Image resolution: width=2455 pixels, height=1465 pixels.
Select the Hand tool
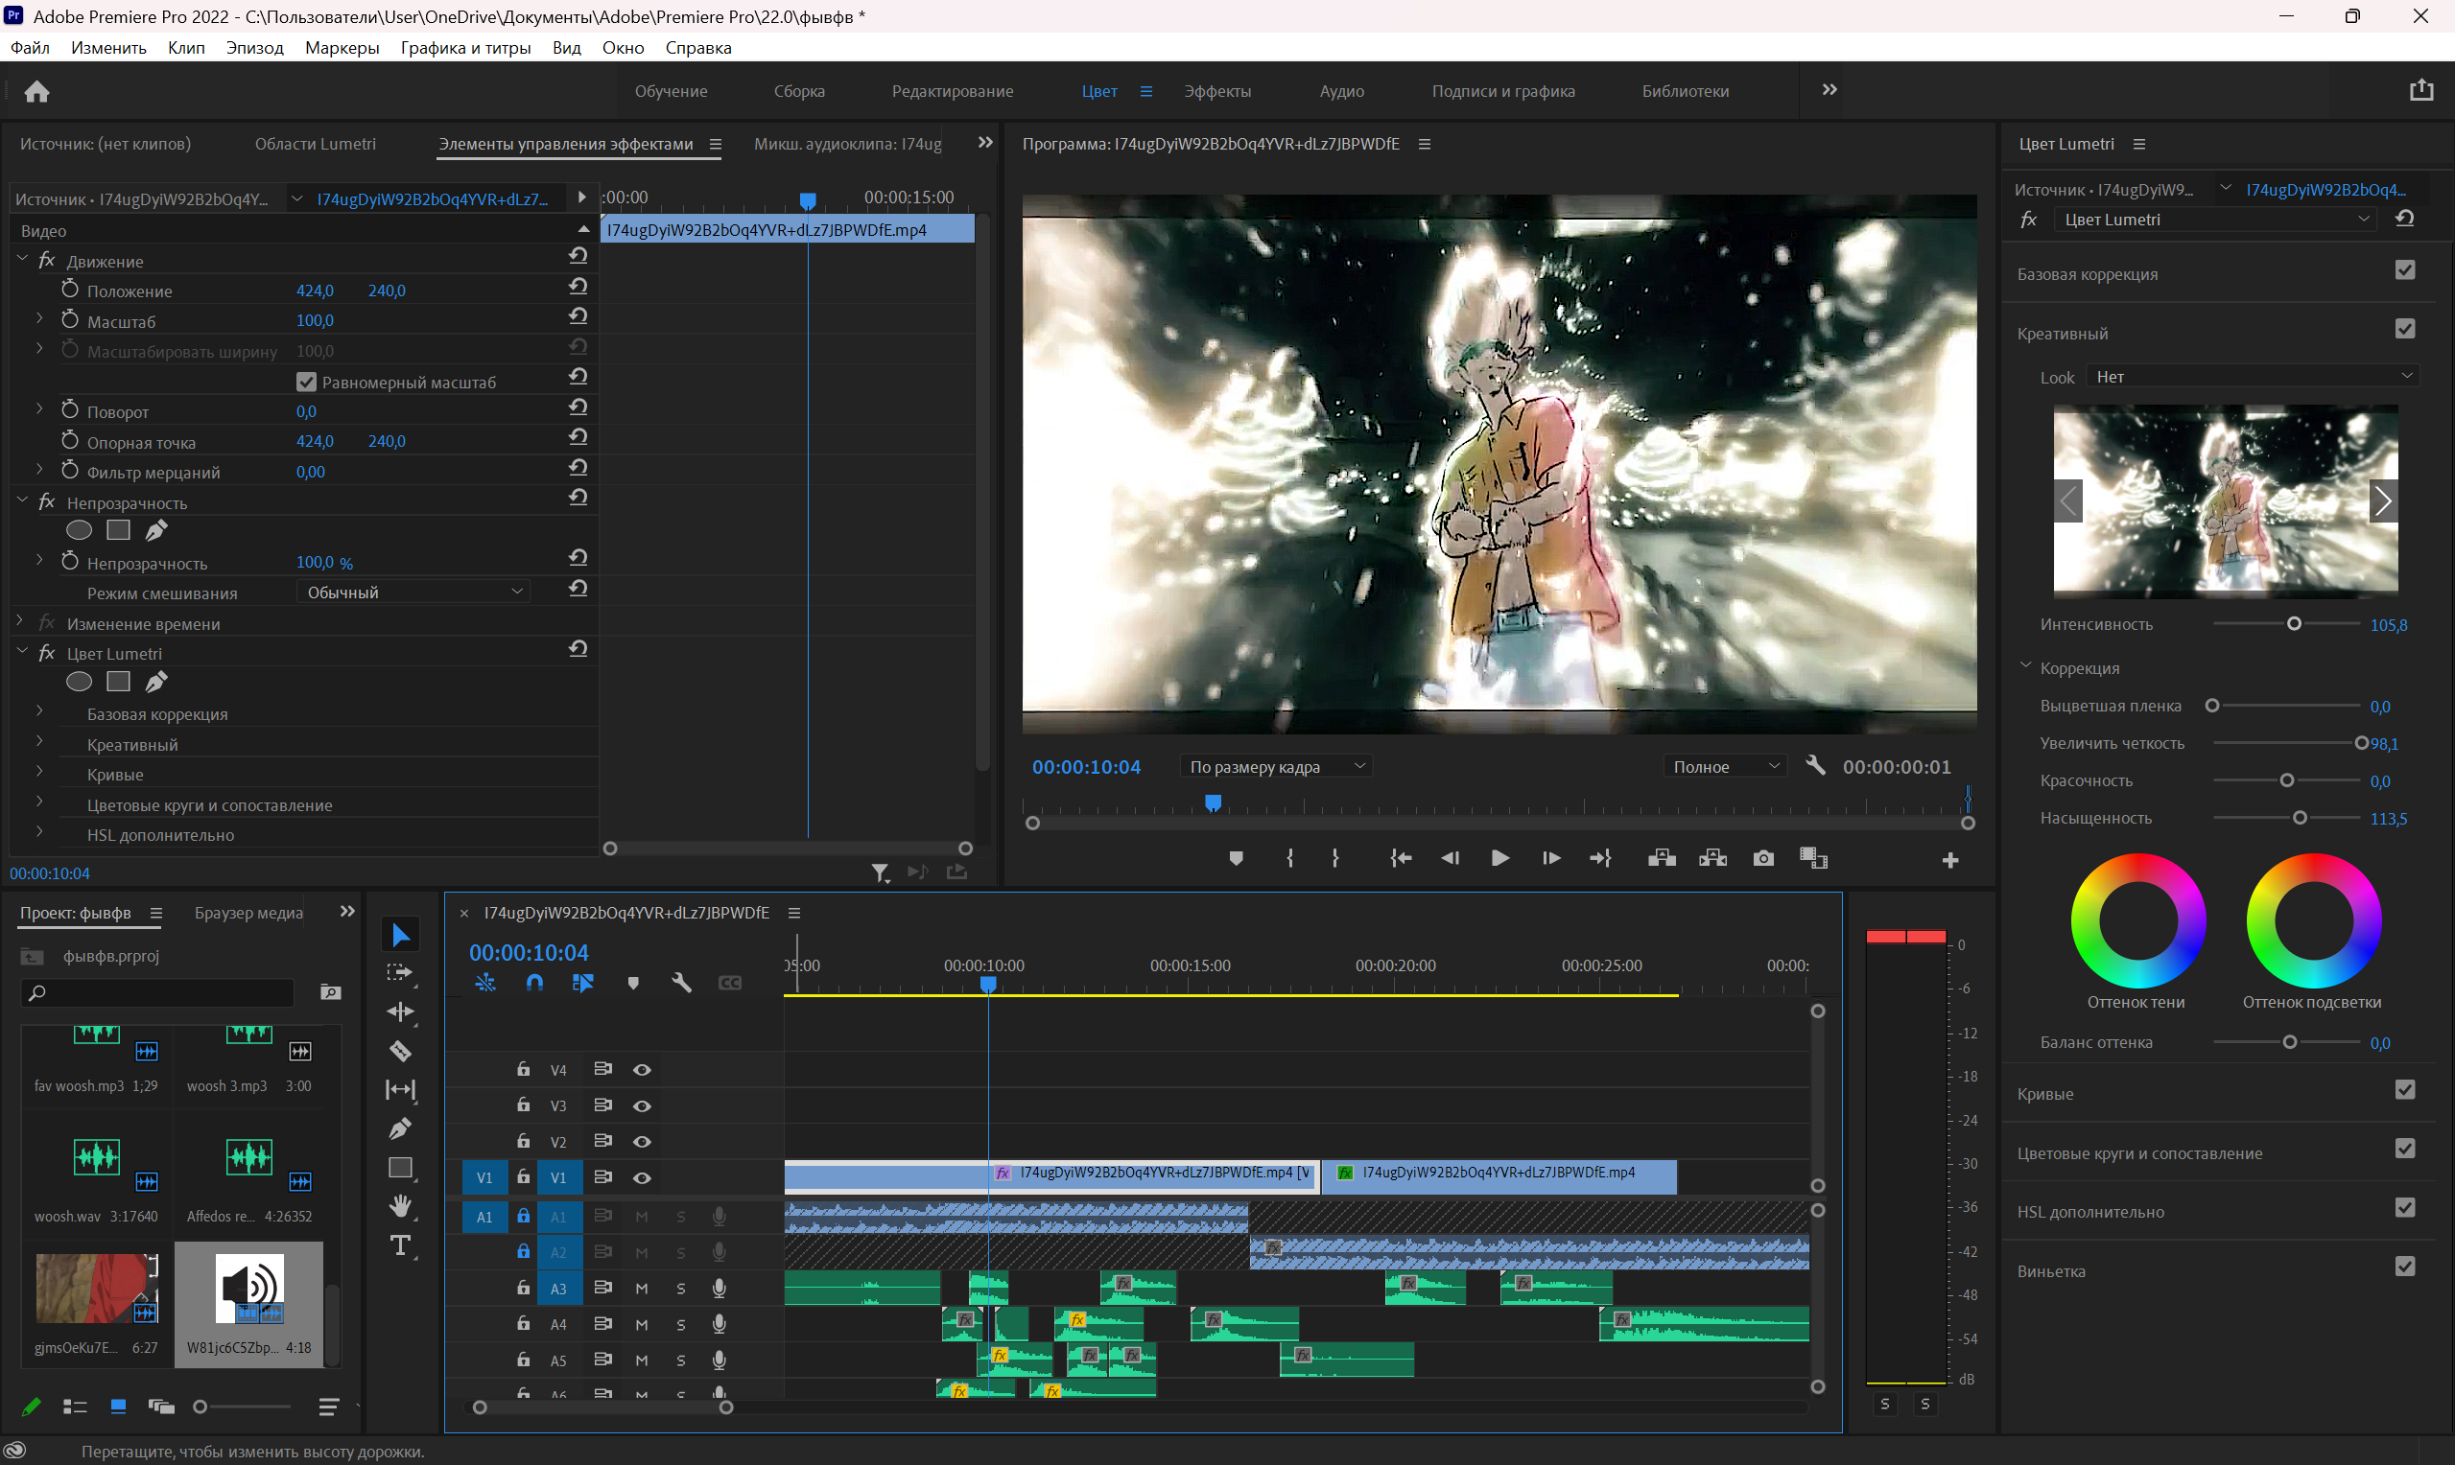click(400, 1205)
